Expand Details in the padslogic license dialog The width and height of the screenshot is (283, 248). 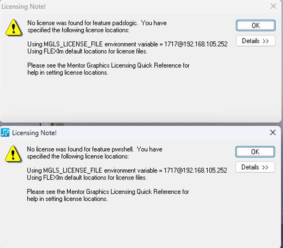click(256, 41)
